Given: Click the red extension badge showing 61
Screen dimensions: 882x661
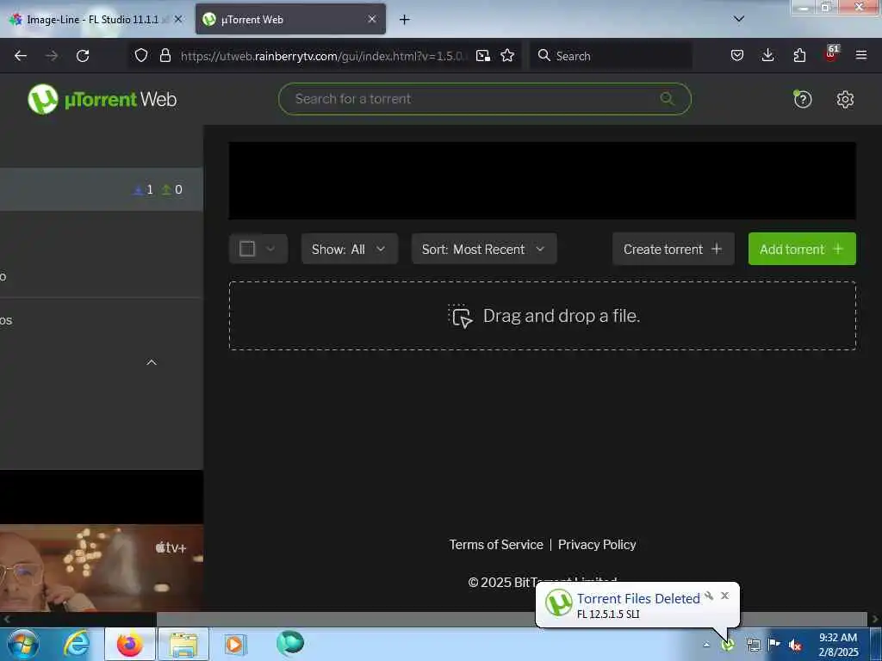Looking at the screenshot, I should [x=831, y=53].
